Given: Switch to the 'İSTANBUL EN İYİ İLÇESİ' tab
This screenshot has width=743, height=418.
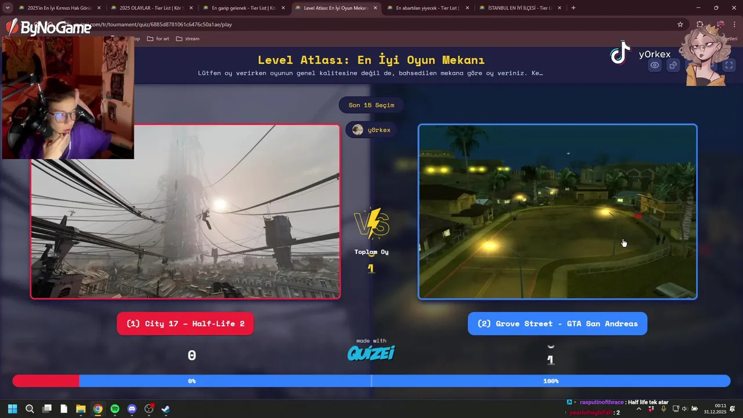Looking at the screenshot, I should pos(520,8).
